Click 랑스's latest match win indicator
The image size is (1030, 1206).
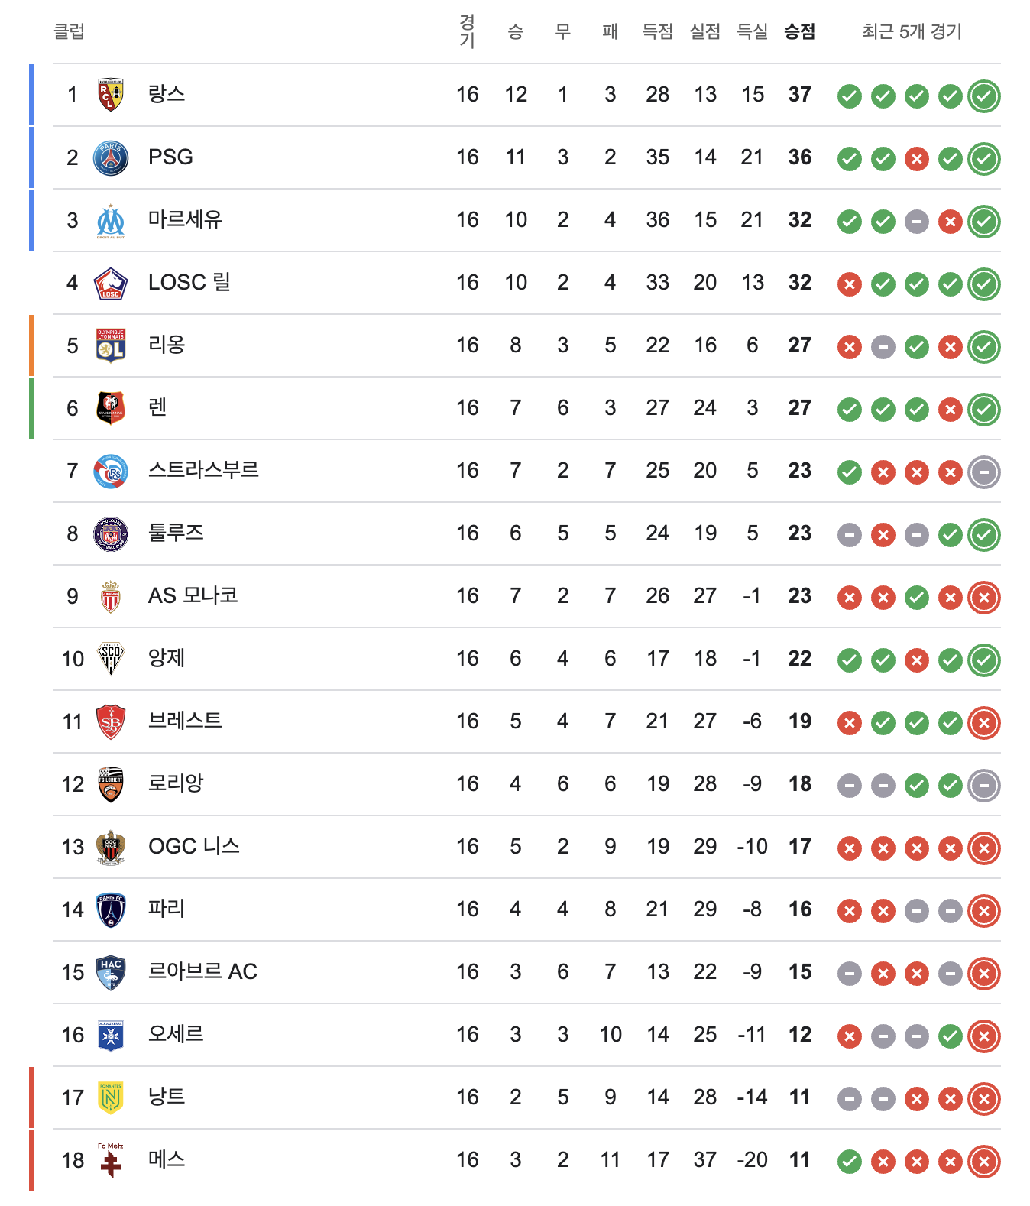(x=983, y=96)
